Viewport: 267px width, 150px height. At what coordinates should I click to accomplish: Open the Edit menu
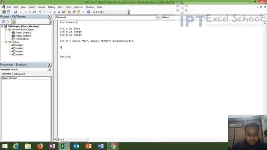coord(16,7)
